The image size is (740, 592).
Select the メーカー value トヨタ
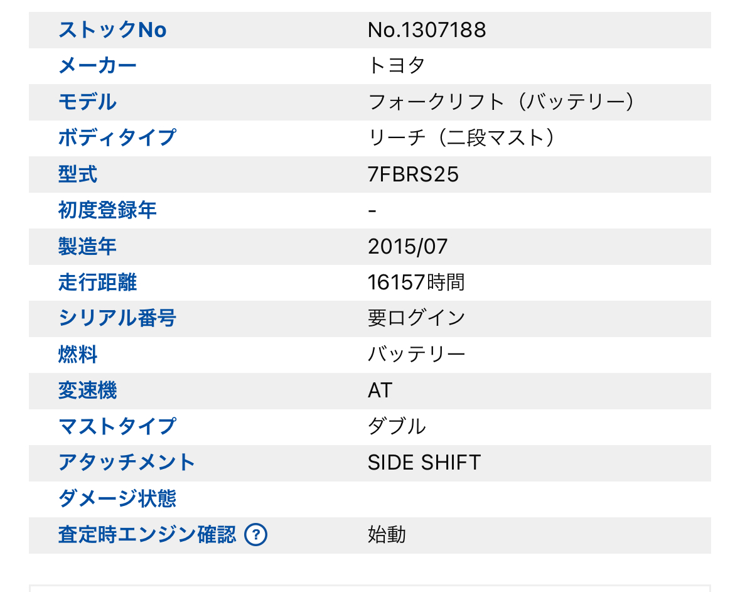click(397, 66)
